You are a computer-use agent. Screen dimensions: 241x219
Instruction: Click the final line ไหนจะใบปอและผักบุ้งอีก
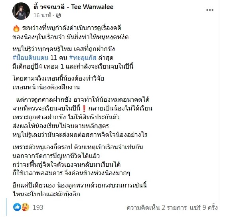[46, 194]
